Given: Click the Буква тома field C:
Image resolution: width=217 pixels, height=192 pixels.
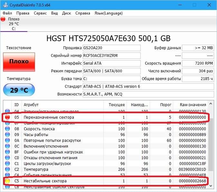Looking at the screenshot, I should tap(111, 79).
